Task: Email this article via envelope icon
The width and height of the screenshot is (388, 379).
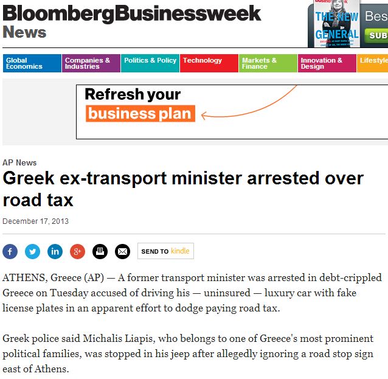Action: click(122, 251)
